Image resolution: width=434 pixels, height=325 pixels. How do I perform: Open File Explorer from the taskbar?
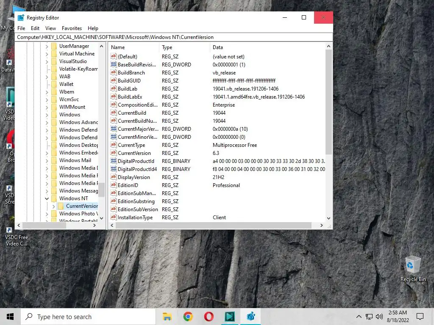pos(167,317)
